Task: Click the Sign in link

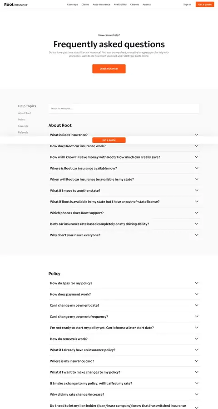Action: tap(187, 5)
